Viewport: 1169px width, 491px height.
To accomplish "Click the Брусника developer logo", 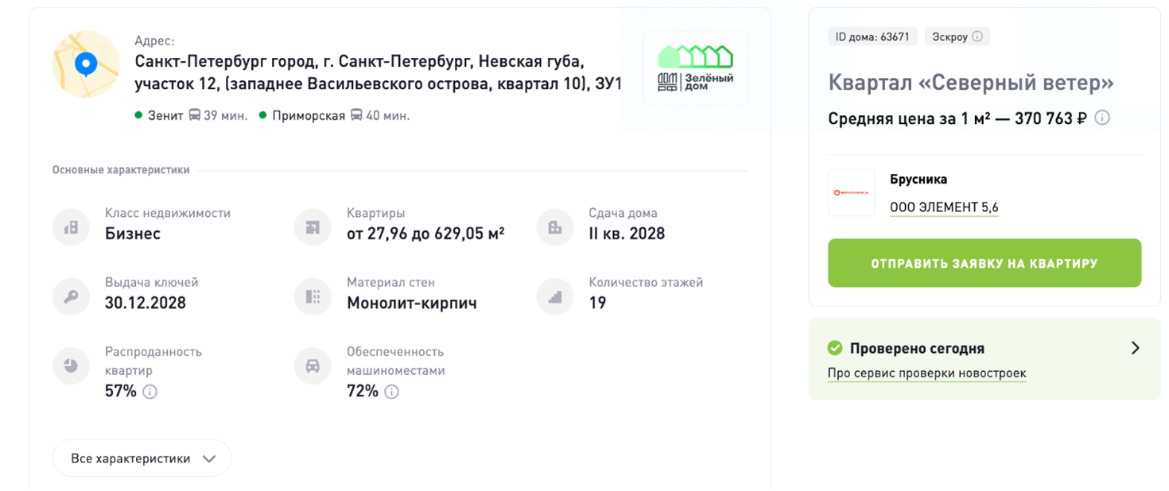I will pyautogui.click(x=851, y=192).
